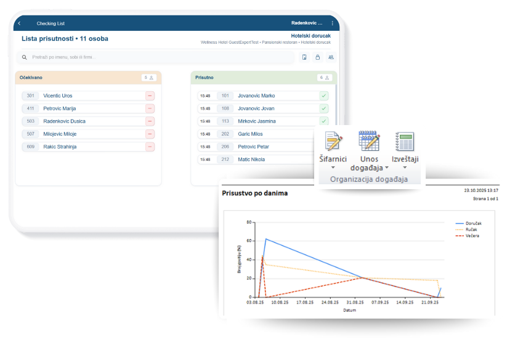The width and height of the screenshot is (515, 342).
Task: Click the blue Doručak legend line
Action: coord(460,223)
